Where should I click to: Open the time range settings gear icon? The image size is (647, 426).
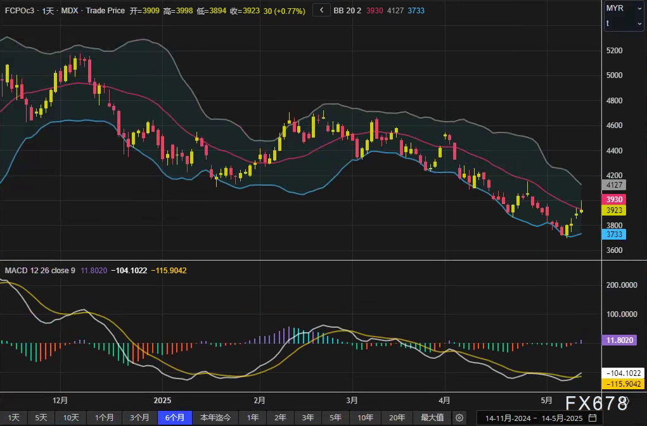coord(460,418)
